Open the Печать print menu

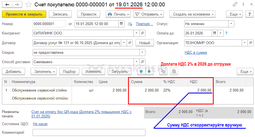pos(118,14)
